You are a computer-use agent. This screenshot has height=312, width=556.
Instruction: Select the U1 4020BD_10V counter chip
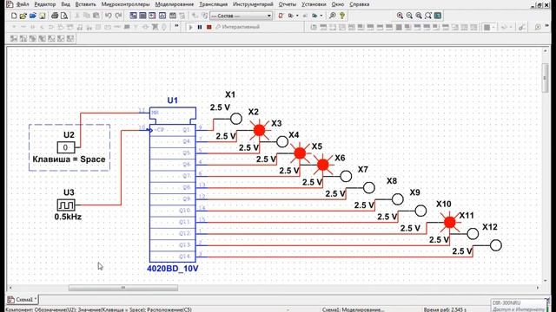(173, 185)
